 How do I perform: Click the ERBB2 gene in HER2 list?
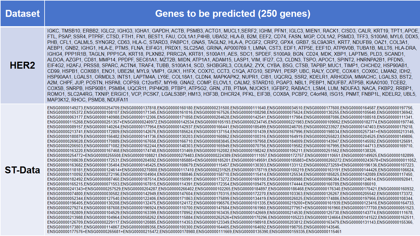point(89,31)
